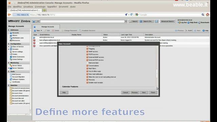Viewport: 217px width, 122px height.
Task: Open Accounts in the Addresses section
Action: (15, 33)
